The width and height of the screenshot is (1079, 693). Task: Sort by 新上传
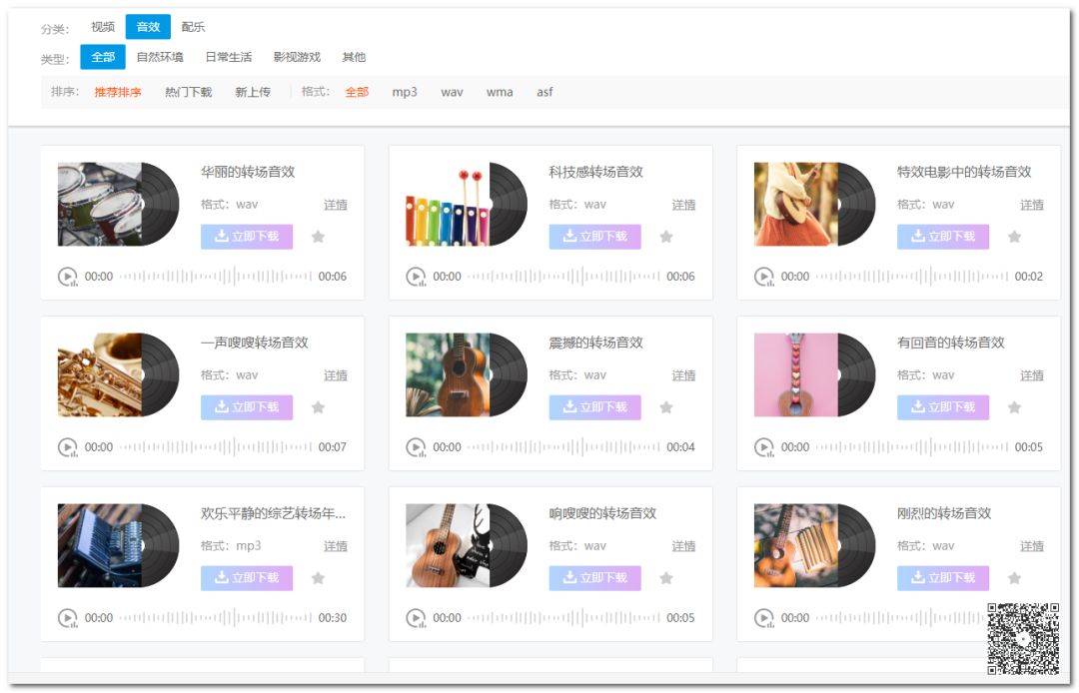click(253, 92)
